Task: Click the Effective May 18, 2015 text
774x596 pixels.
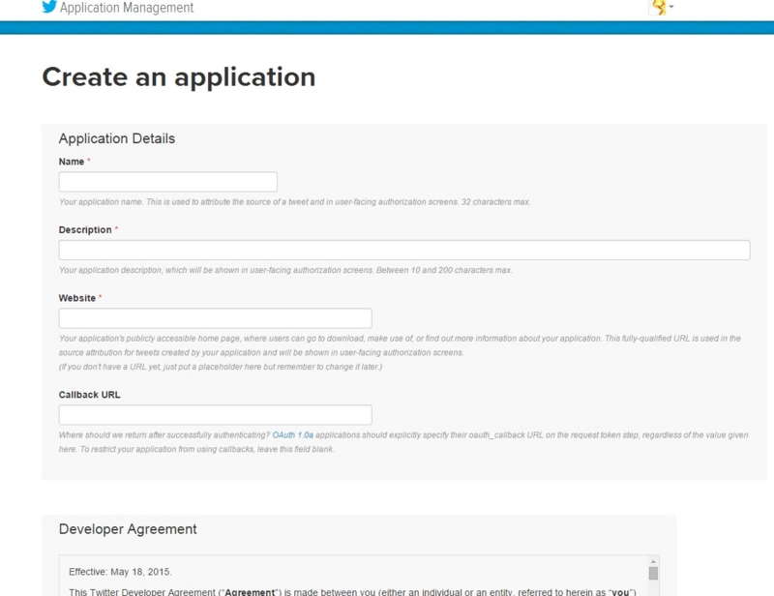Action: 120,572
